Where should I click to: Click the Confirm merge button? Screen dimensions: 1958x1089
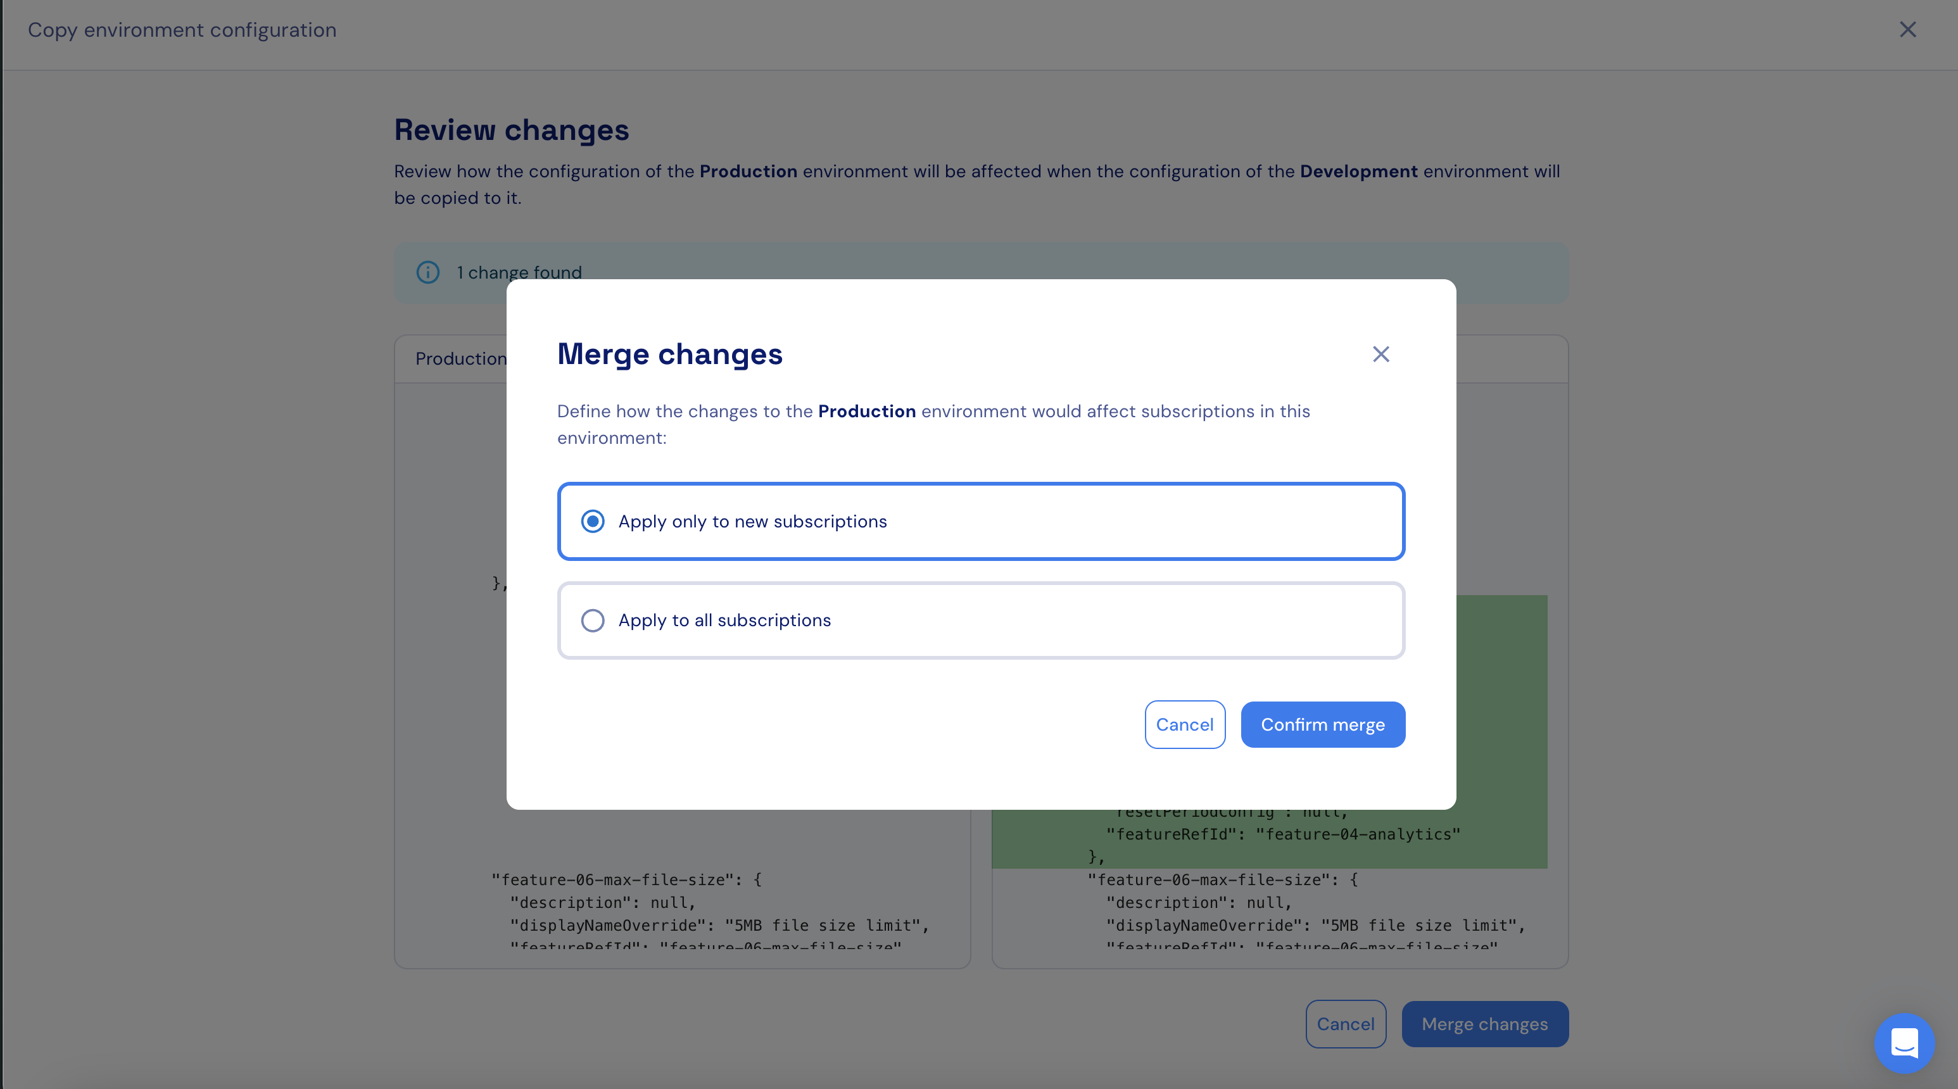point(1323,724)
